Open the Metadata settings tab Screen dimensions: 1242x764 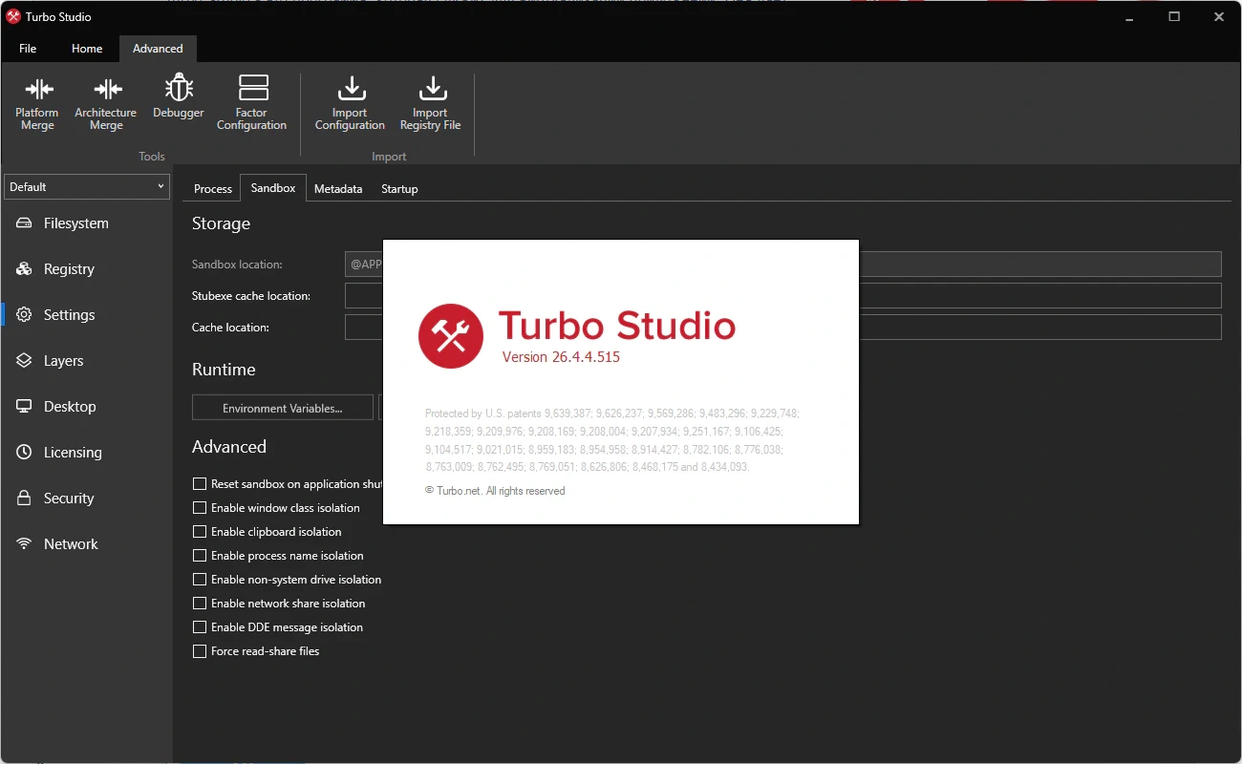338,189
